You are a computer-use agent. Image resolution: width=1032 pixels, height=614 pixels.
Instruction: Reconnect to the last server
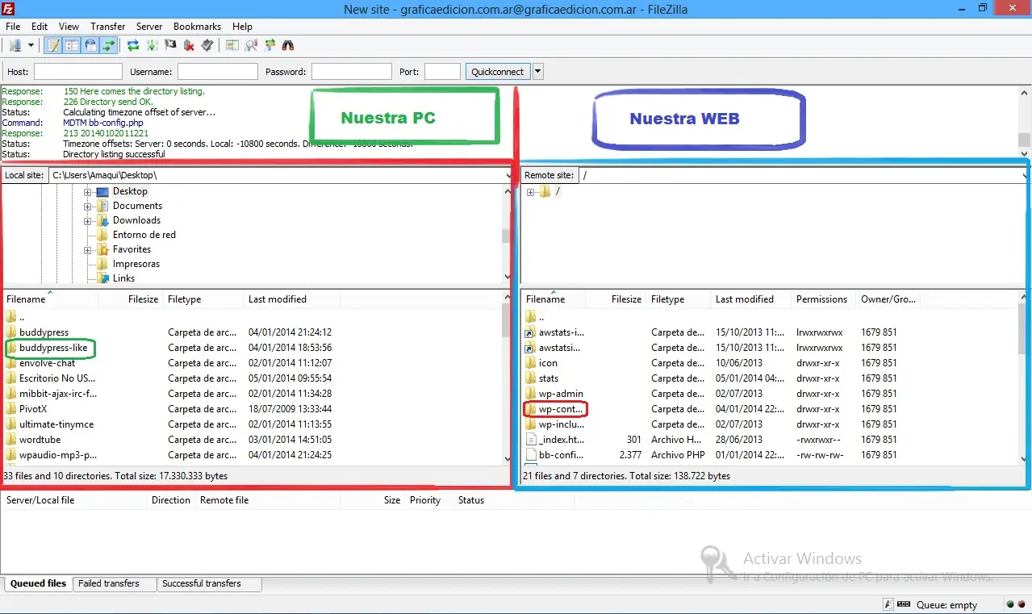(207, 46)
